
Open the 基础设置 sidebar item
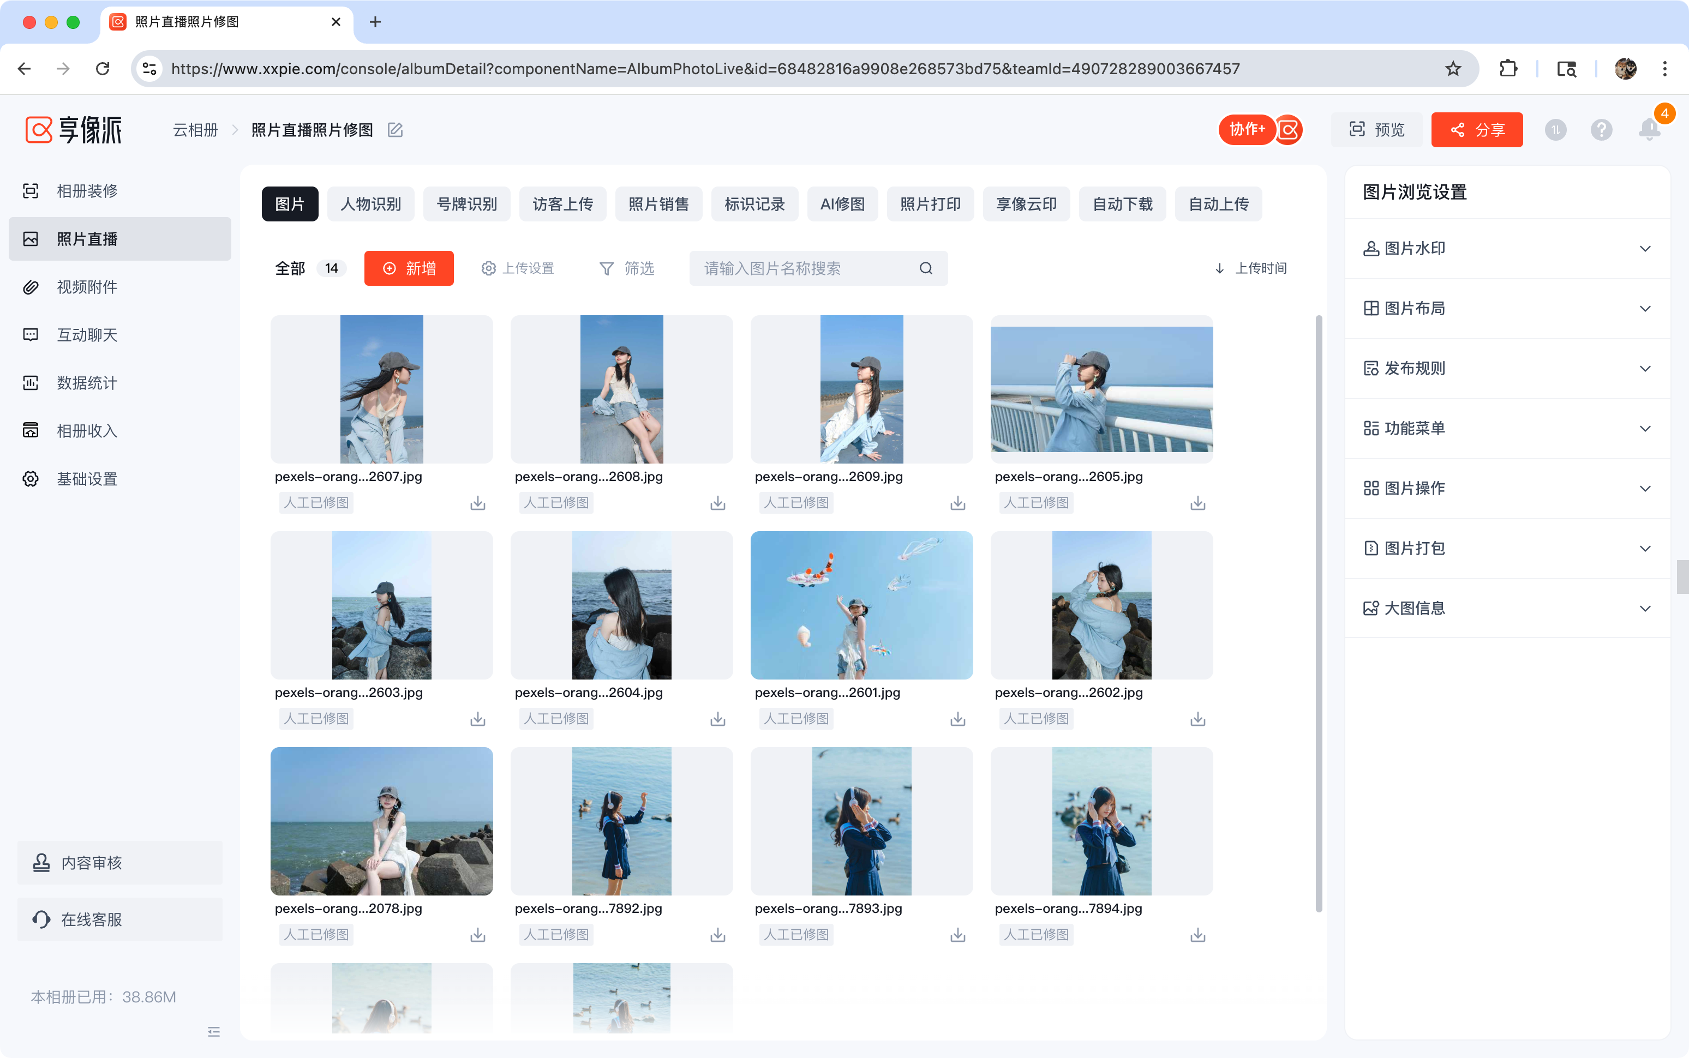click(119, 479)
